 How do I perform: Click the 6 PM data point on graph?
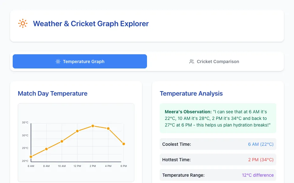pos(124,144)
